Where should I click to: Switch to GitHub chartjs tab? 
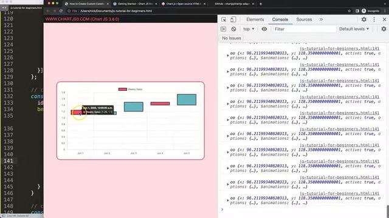coord(232,4)
